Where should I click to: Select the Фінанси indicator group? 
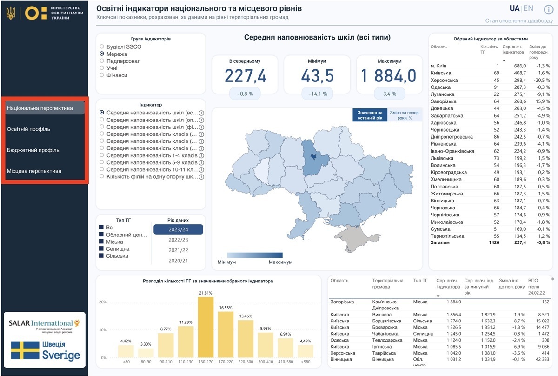click(x=102, y=75)
